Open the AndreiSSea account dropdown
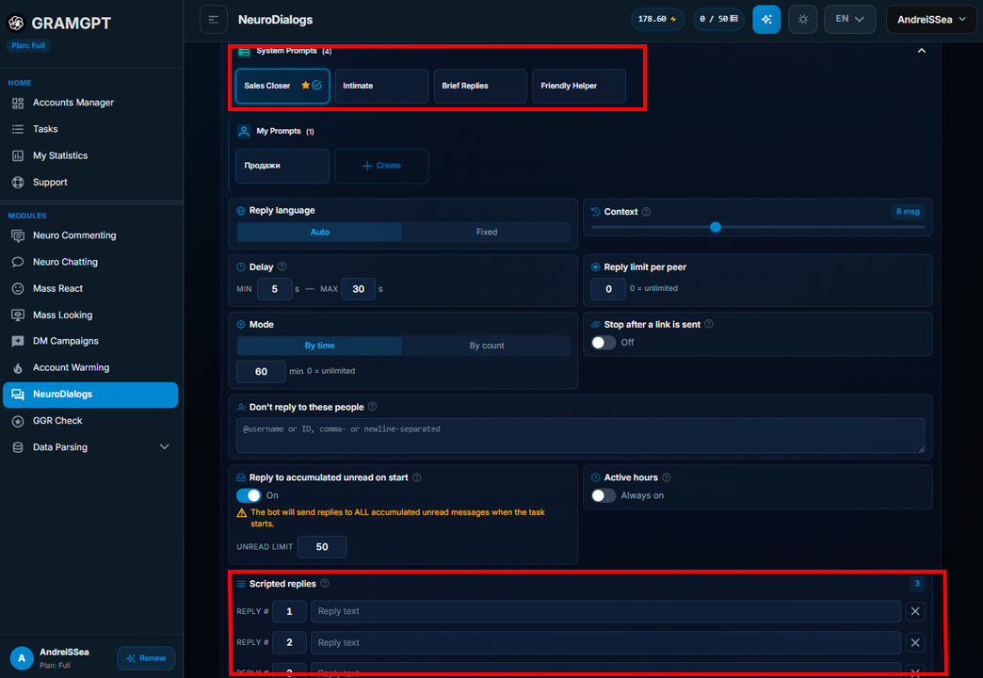 (931, 20)
